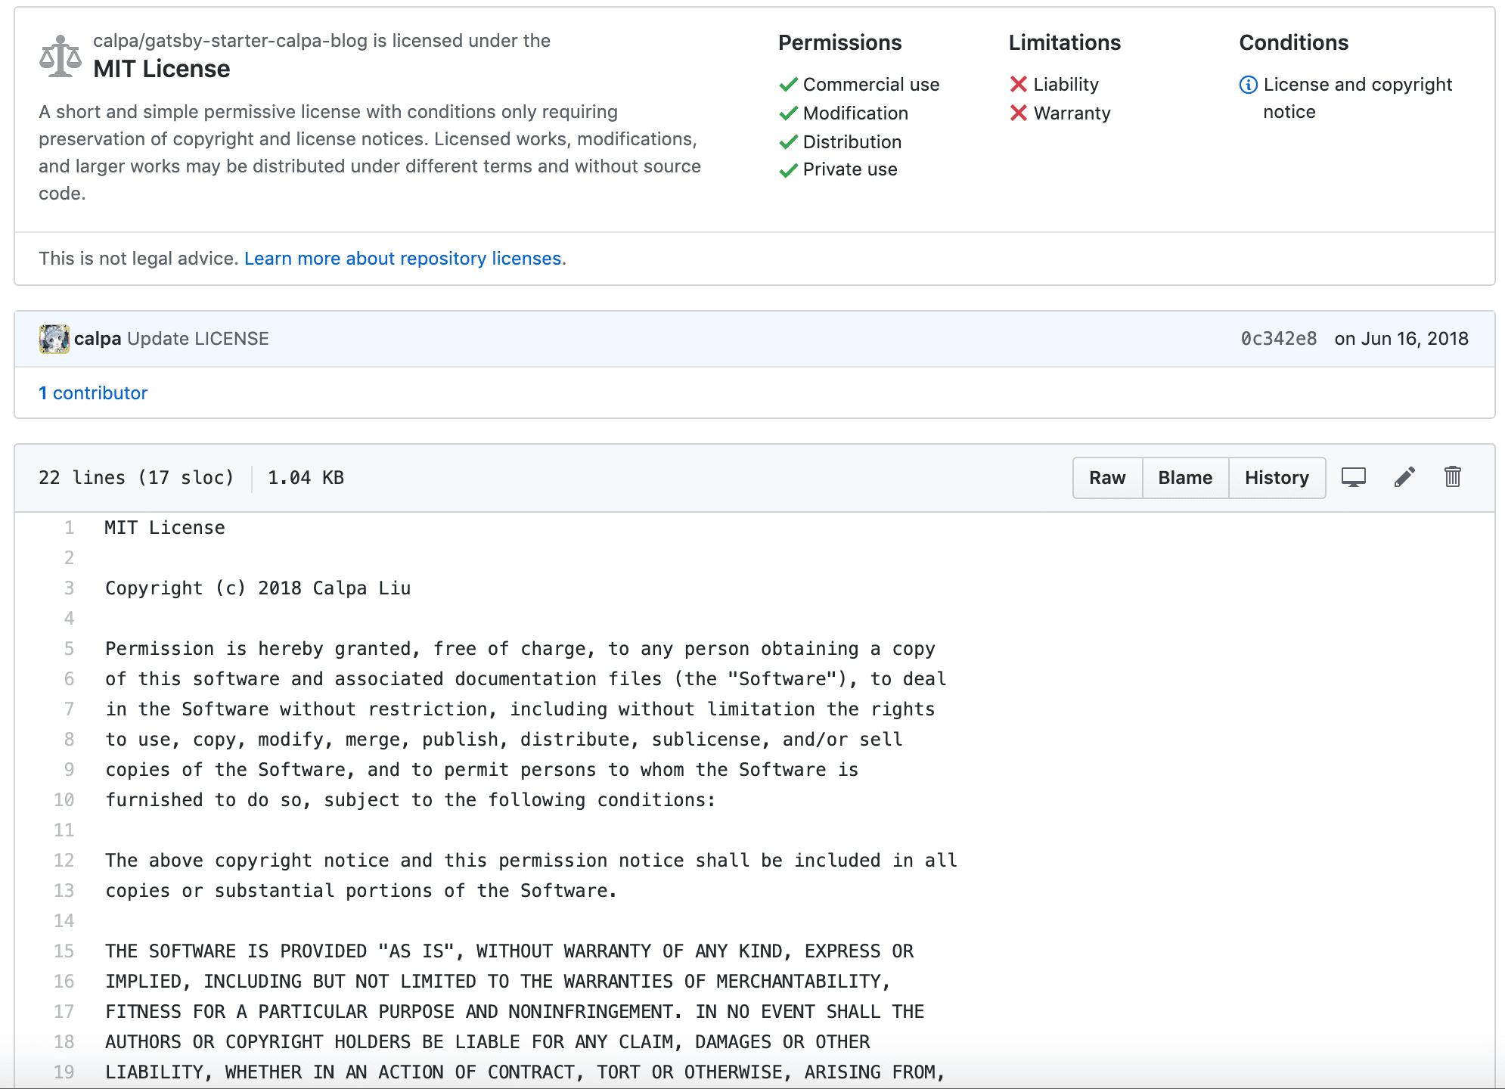The image size is (1505, 1089).
Task: Open commit hash 0c342e8
Action: point(1278,339)
